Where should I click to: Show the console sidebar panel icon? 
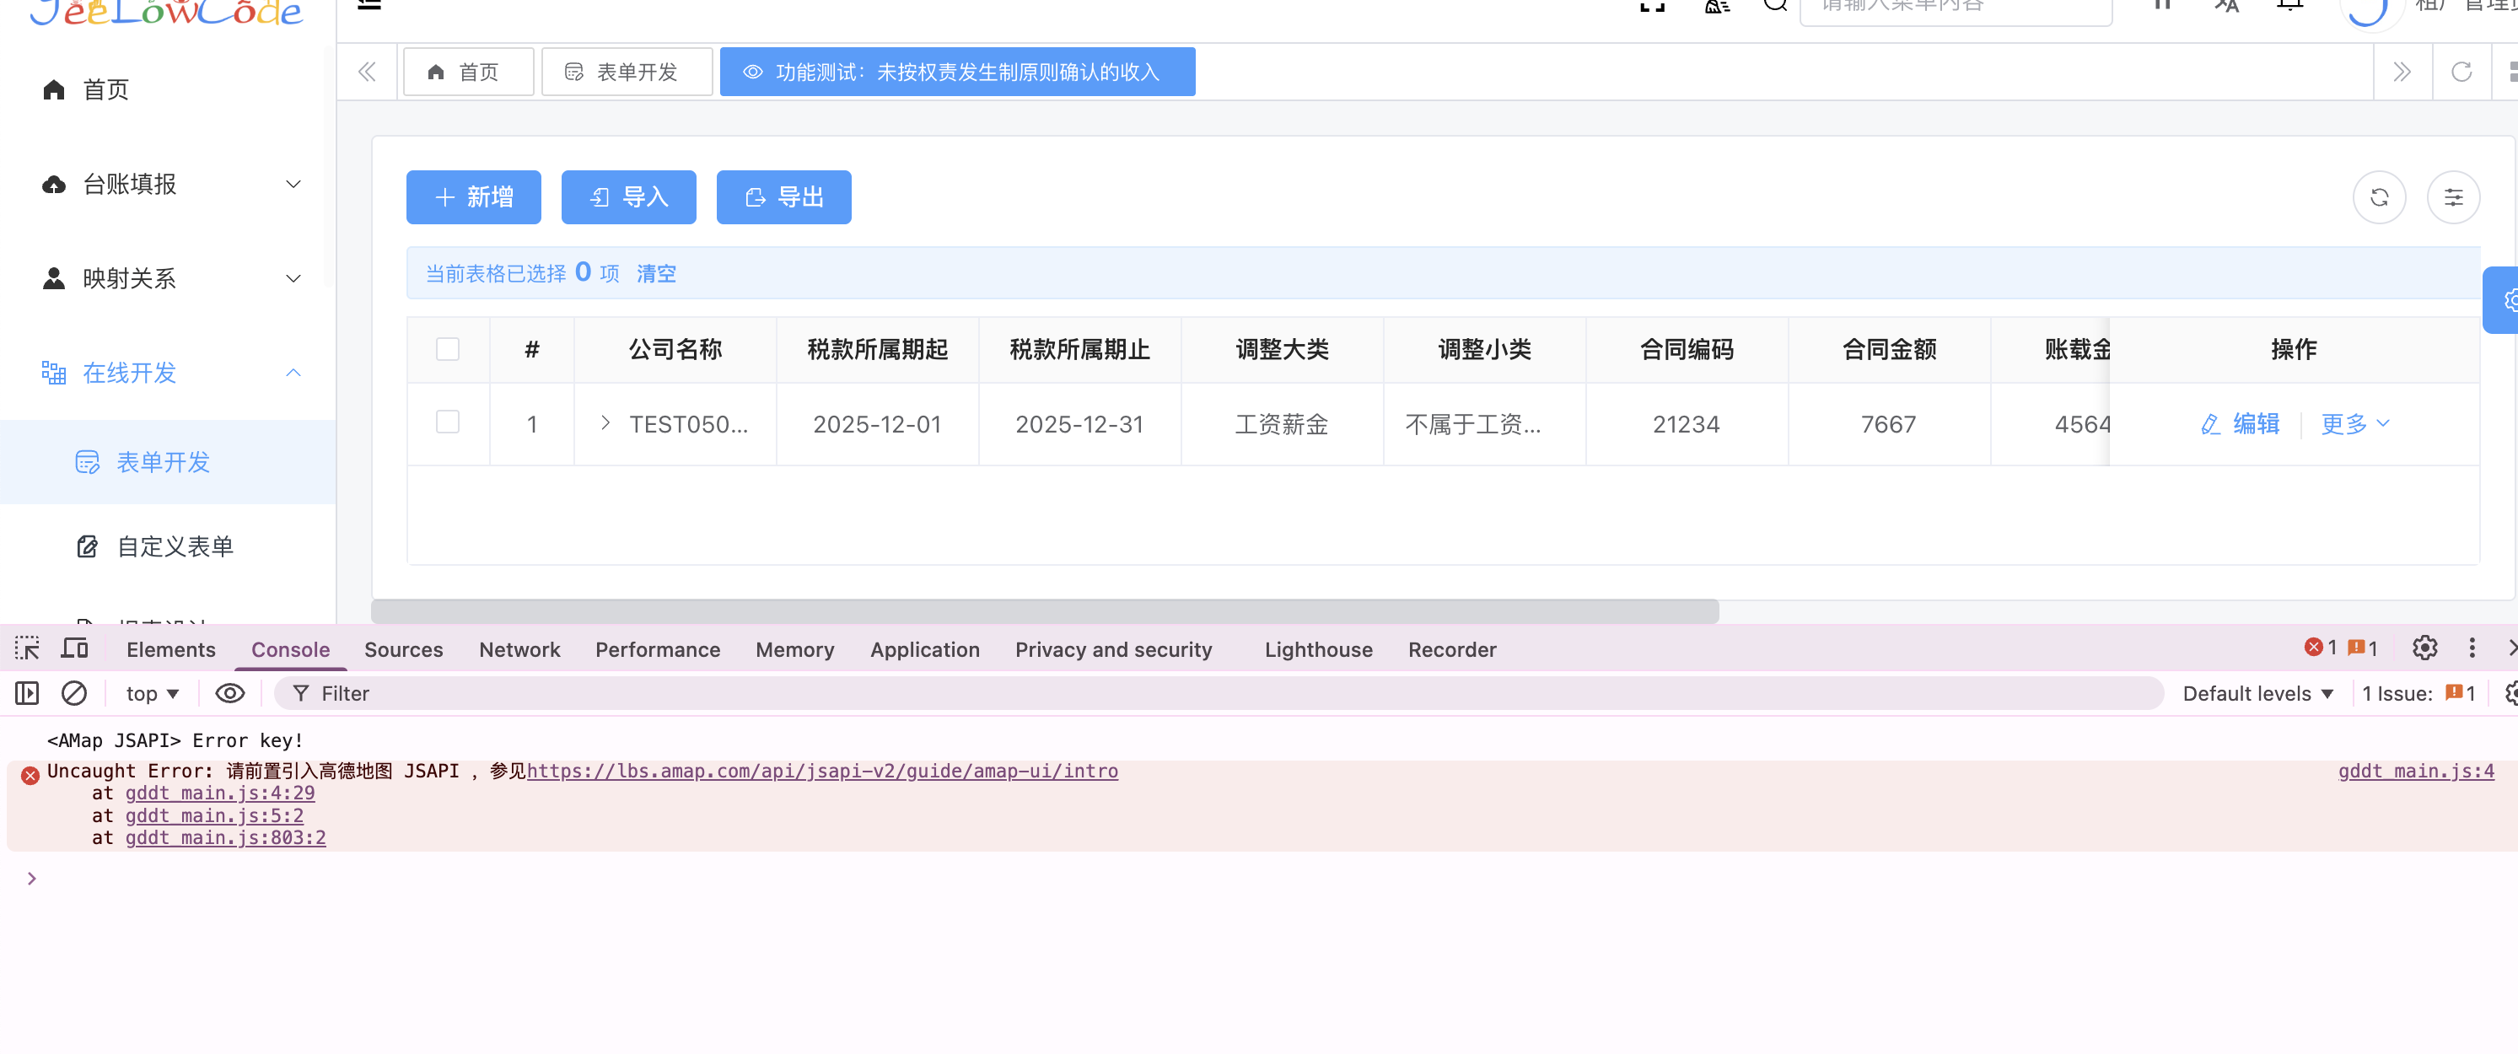coord(27,693)
